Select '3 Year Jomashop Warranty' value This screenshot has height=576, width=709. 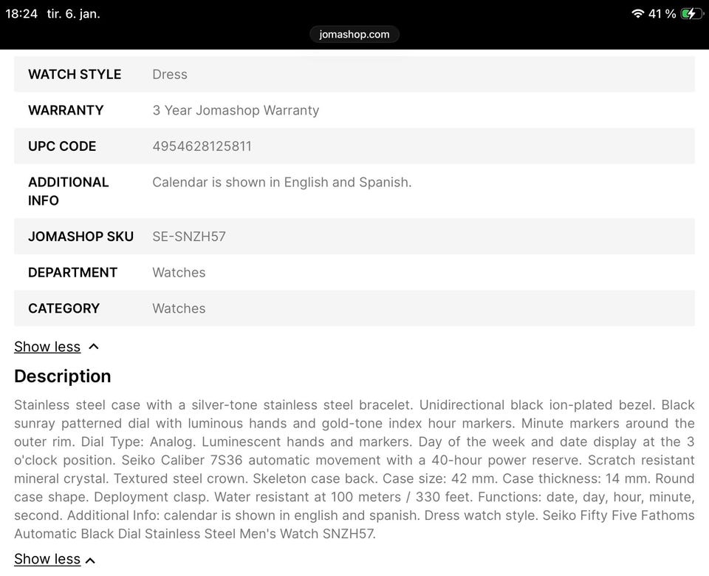(x=236, y=110)
